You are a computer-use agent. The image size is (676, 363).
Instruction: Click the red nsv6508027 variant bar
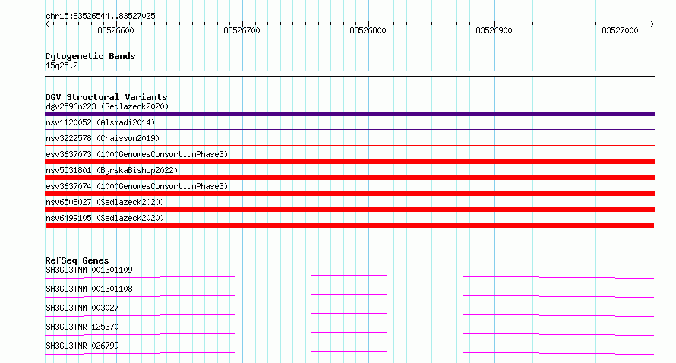(x=349, y=210)
